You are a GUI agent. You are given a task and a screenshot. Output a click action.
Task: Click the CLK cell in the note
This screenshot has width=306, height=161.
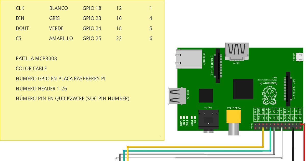20,8
